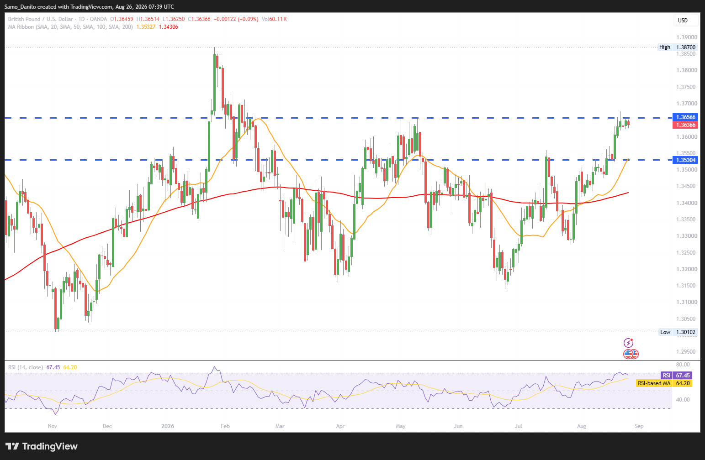Click the 1.29500 price axis tick
This screenshot has width=705, height=460.
(x=687, y=352)
